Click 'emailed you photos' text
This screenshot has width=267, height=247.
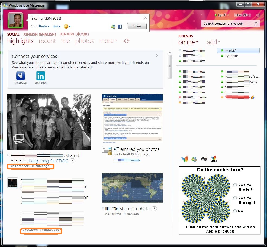coord(140,149)
